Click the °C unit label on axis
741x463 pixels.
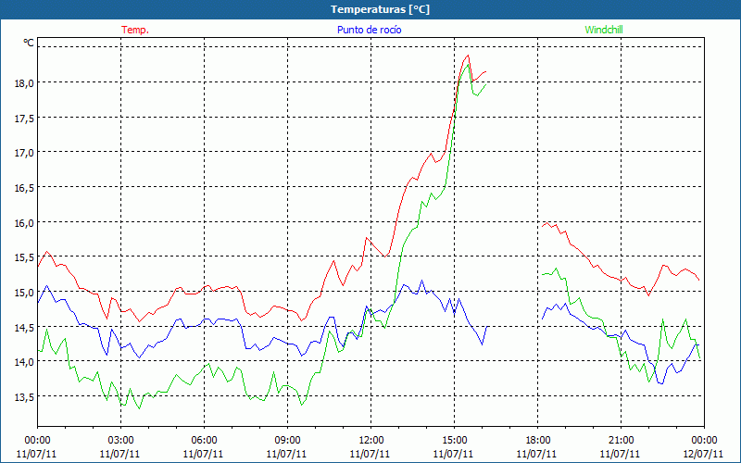click(x=29, y=43)
